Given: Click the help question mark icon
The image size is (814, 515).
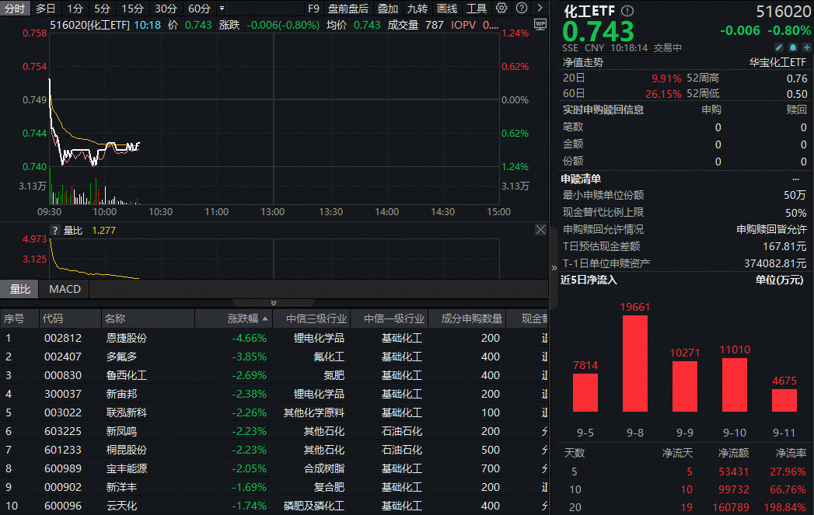Looking at the screenshot, I should (522, 8).
